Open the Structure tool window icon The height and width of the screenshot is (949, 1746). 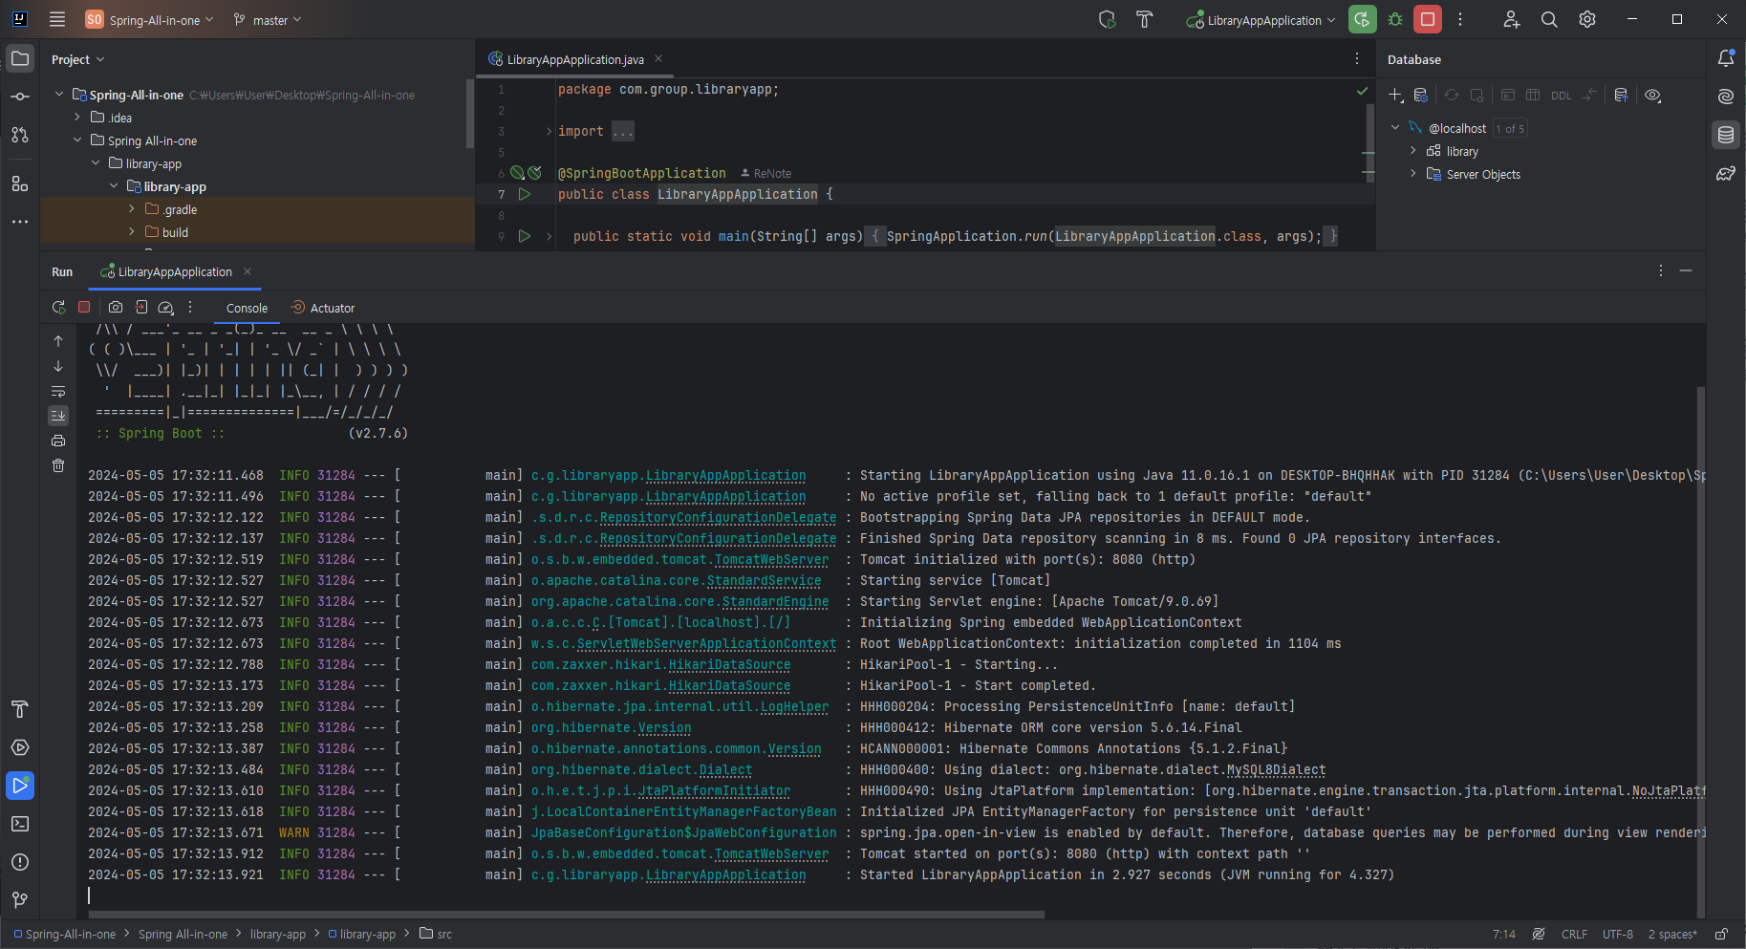click(20, 183)
